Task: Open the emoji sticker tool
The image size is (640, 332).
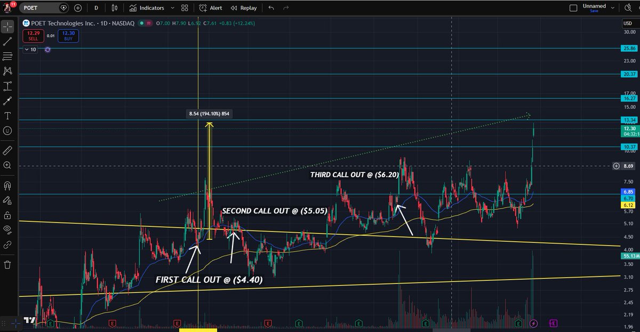Action: pos(7,131)
